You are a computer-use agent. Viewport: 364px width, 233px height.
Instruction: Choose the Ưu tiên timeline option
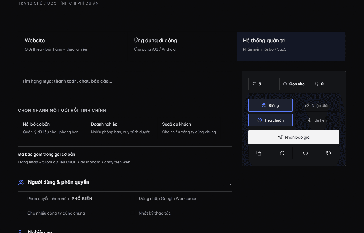[x=317, y=120]
